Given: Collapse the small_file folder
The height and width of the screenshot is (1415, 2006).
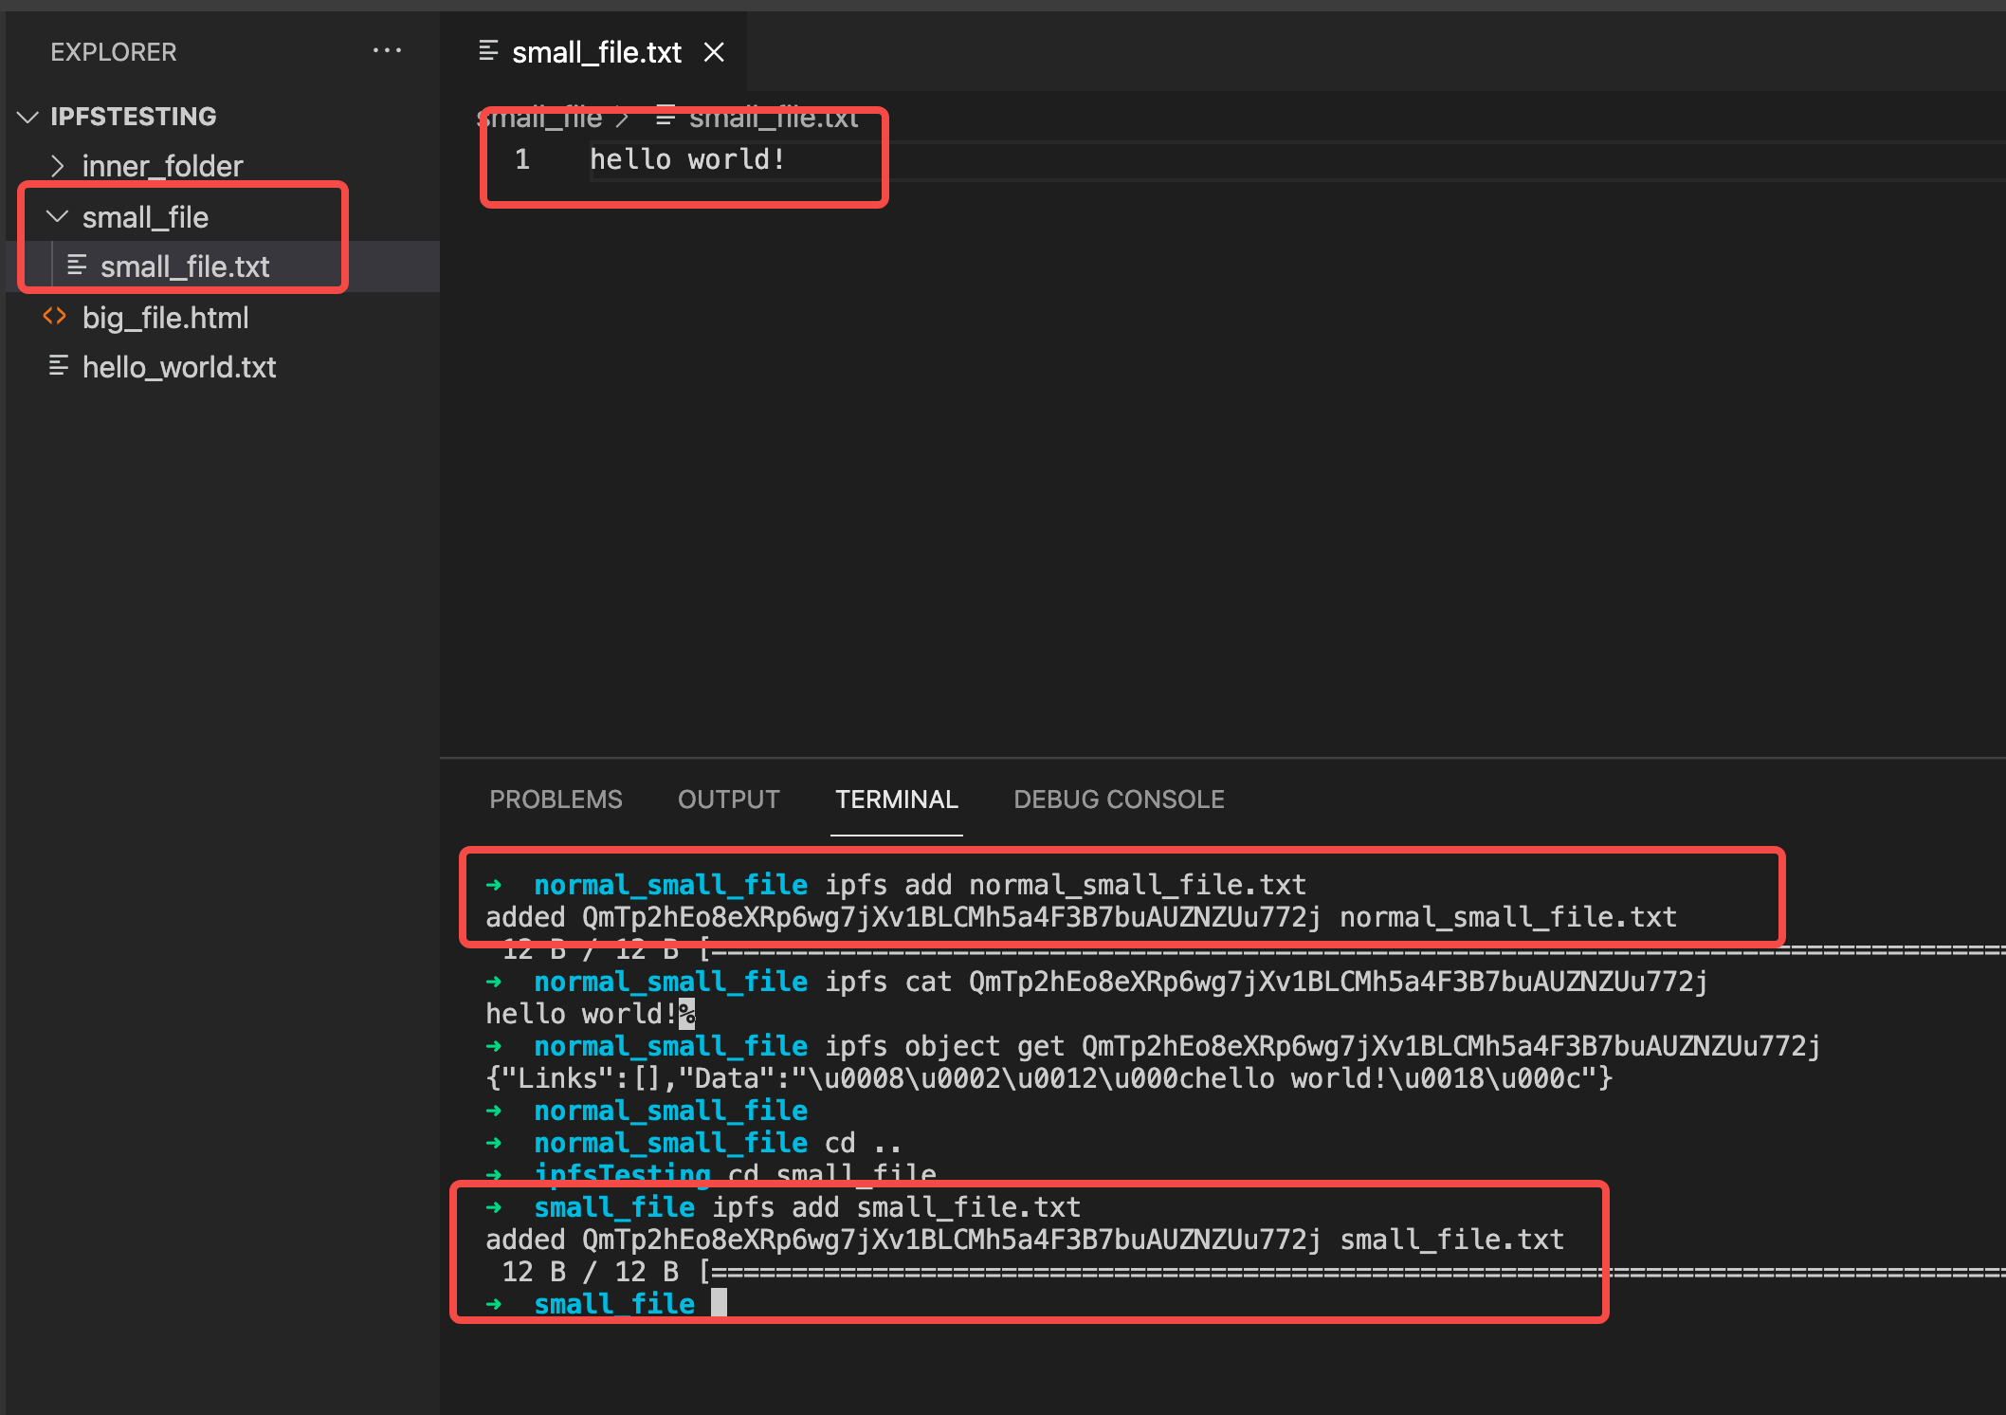Looking at the screenshot, I should pos(58,216).
